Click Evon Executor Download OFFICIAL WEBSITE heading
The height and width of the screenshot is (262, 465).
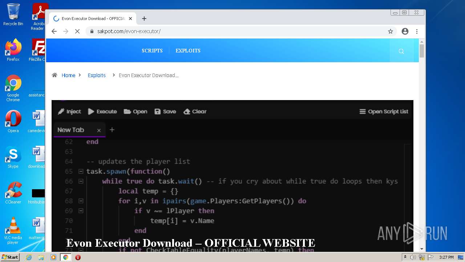[190, 243]
